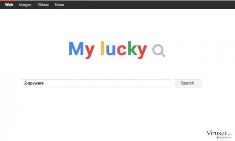Click the blue M logo letter
The image size is (235, 141).
(x=76, y=49)
